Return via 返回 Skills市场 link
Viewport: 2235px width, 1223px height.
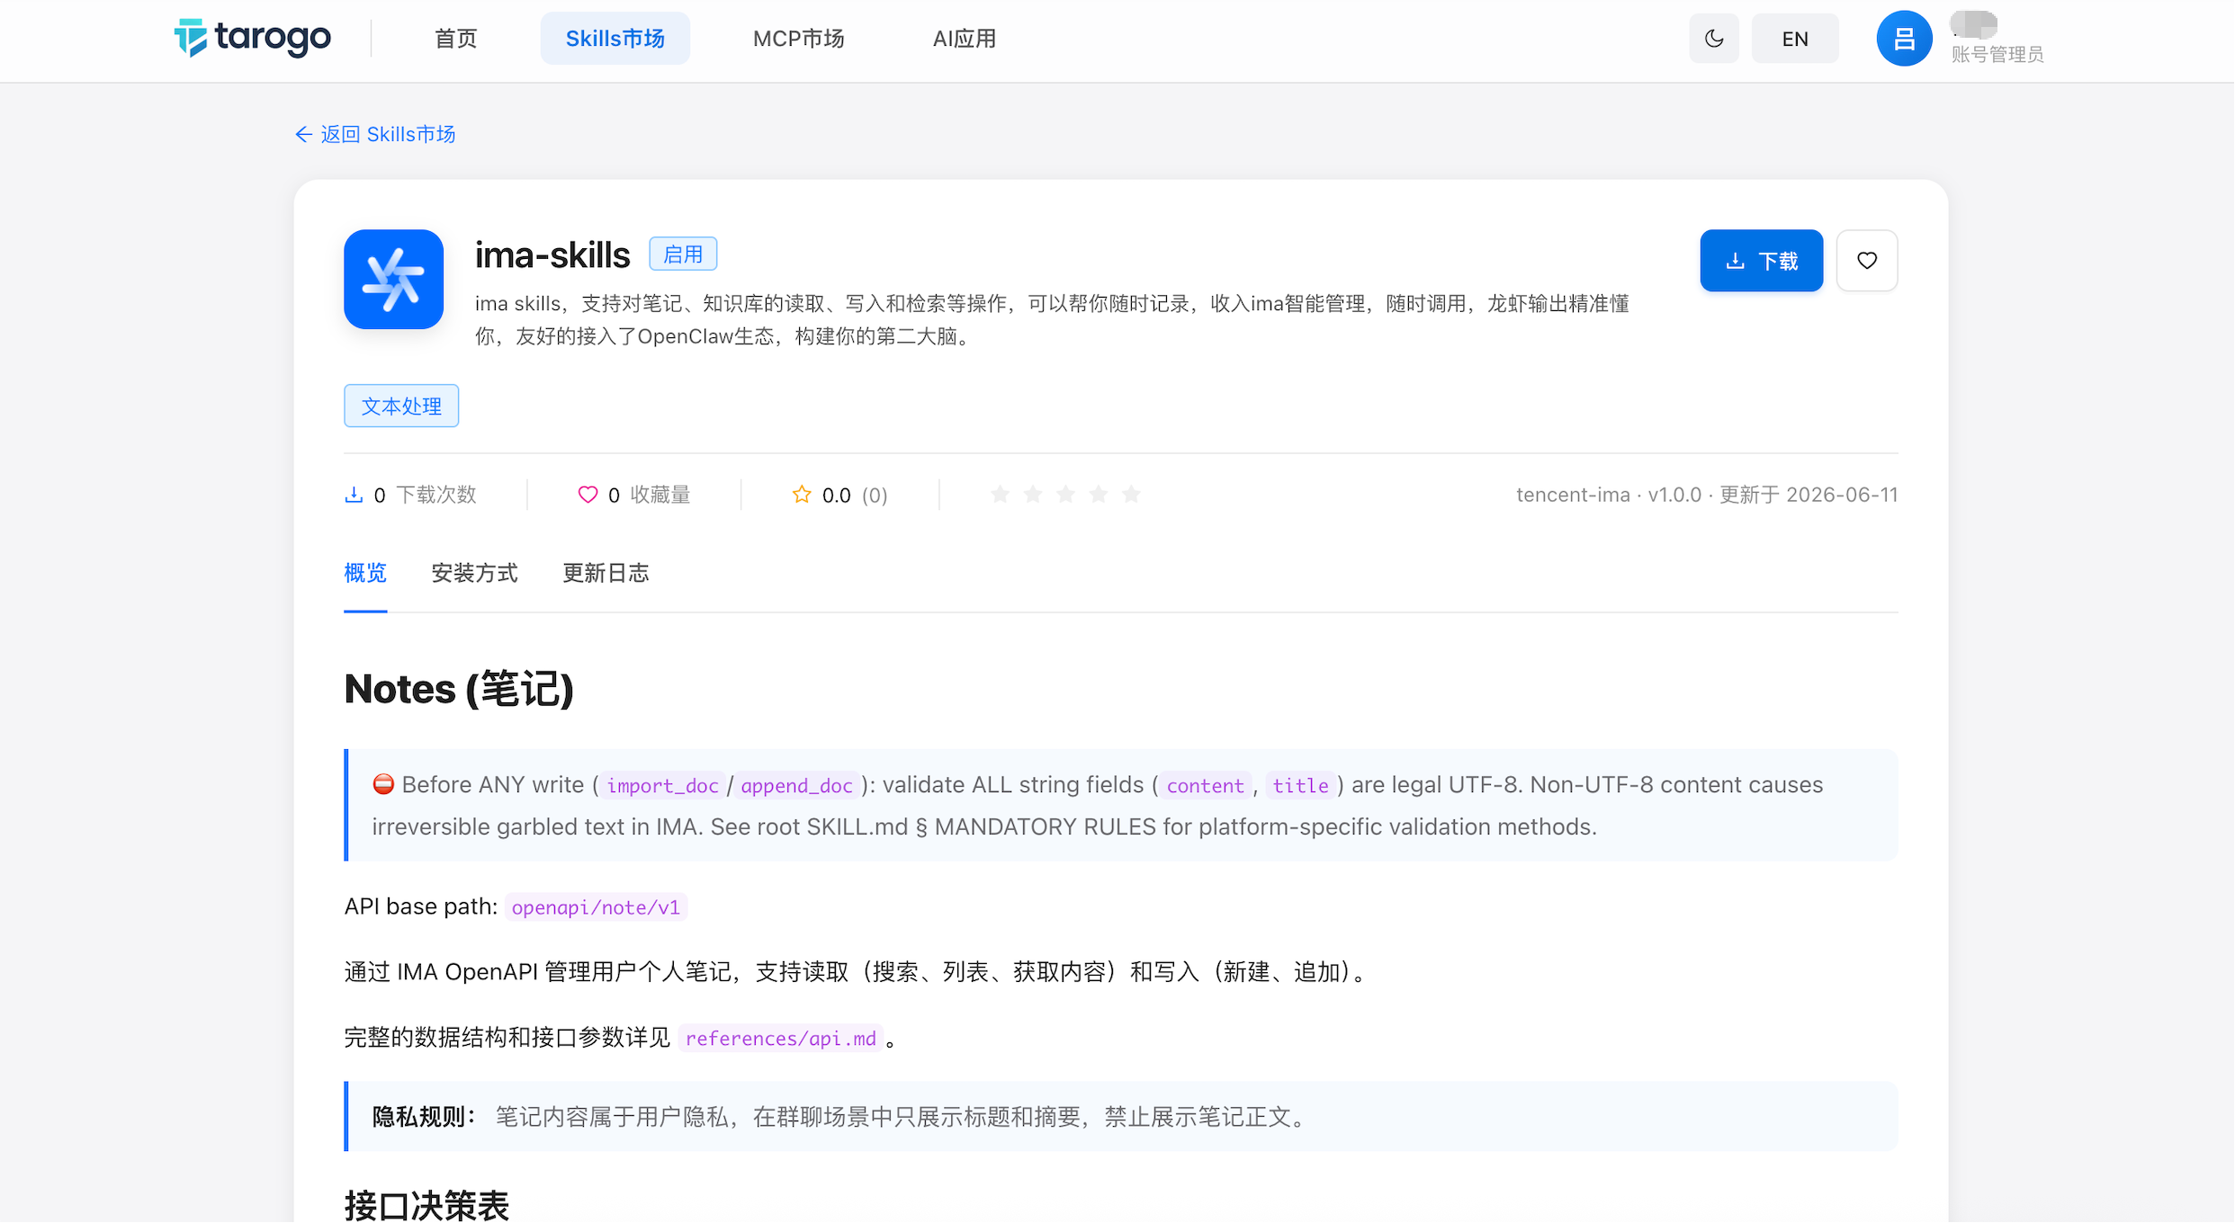[x=375, y=134]
